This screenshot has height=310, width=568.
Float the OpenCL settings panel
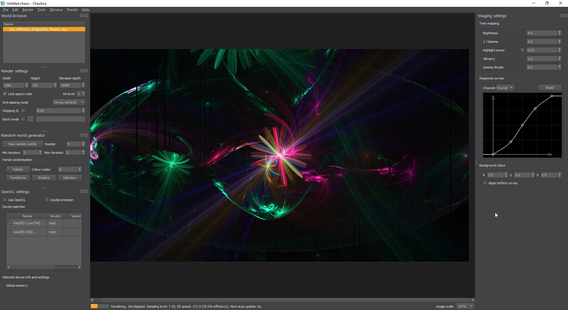pos(82,192)
